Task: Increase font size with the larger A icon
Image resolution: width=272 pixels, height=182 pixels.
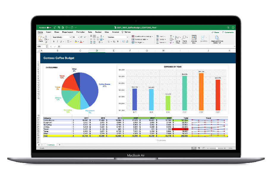Action: (81, 37)
